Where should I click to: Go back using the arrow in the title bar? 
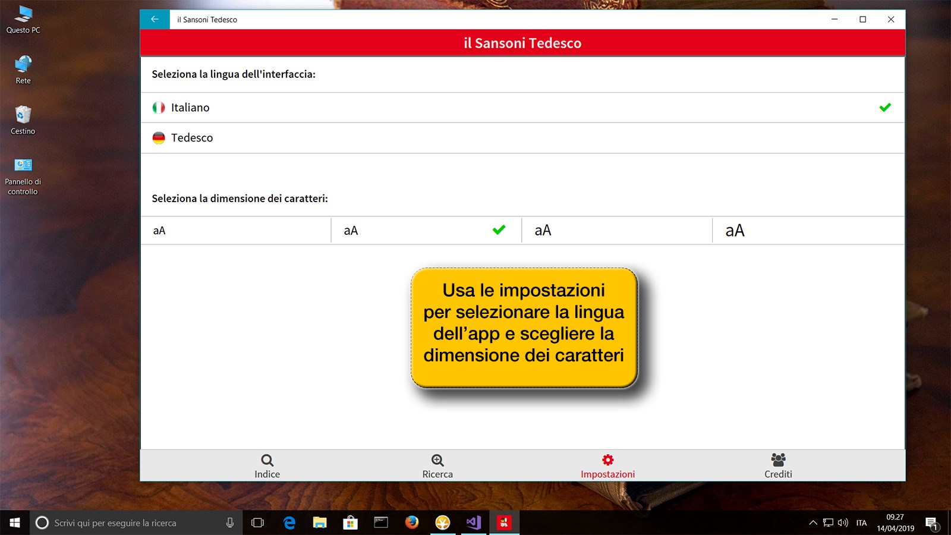pos(155,20)
